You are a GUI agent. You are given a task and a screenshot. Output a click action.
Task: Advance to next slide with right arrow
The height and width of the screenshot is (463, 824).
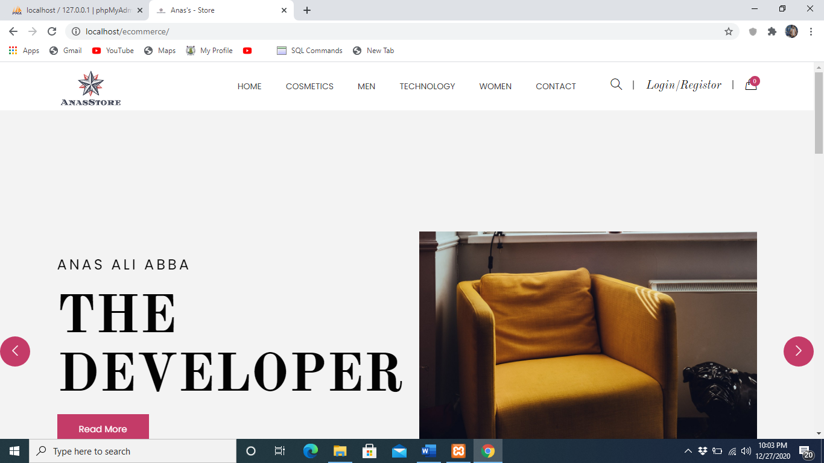pos(799,351)
